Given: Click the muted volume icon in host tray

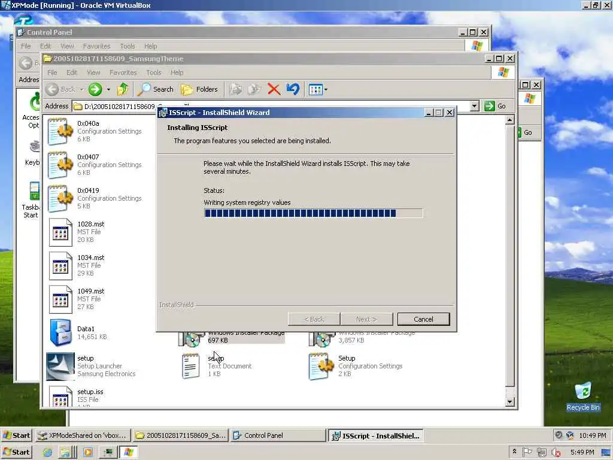Looking at the screenshot, I should (556, 453).
